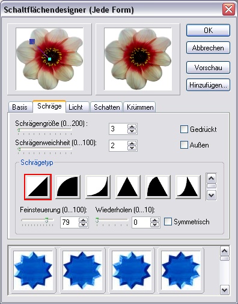This screenshot has height=304, width=238.
Task: Open the Schräge tab
Action: pos(49,106)
